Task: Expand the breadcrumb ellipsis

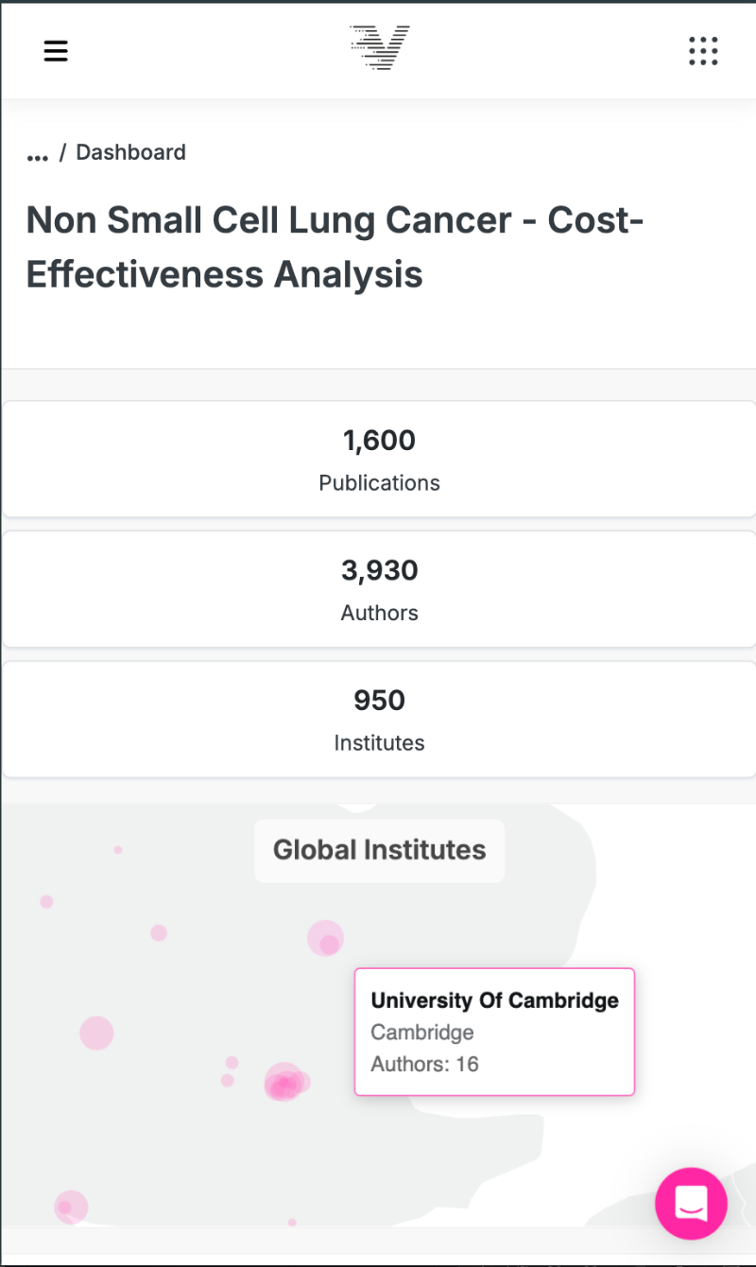Action: click(x=38, y=153)
